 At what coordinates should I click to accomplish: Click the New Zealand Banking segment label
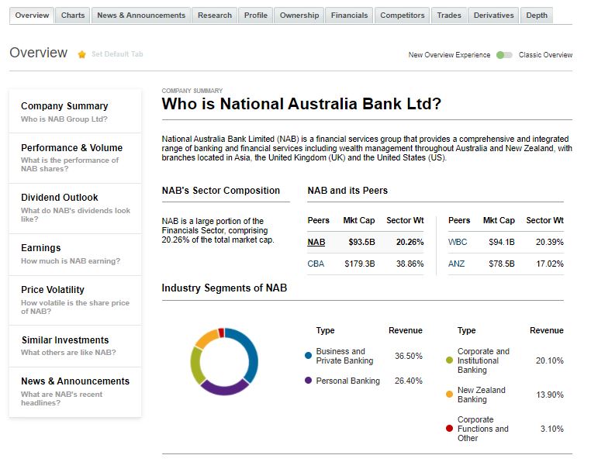coord(482,395)
